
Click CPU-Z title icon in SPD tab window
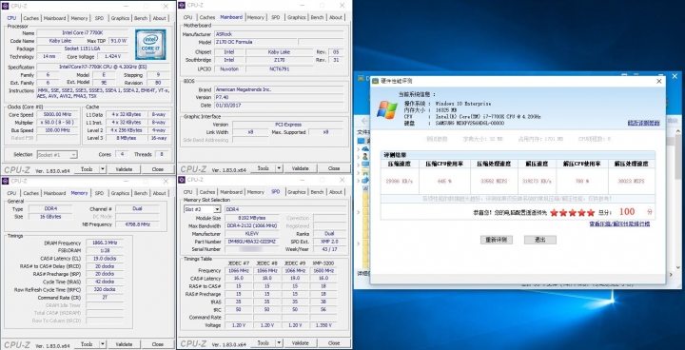[x=182, y=180]
